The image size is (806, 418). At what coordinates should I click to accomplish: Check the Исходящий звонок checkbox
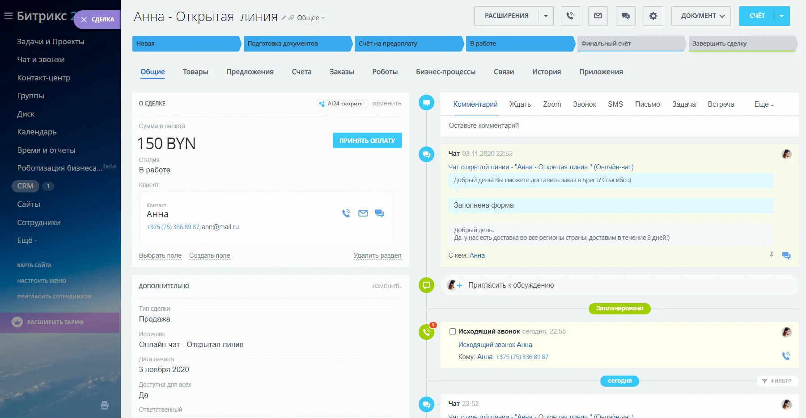(453, 331)
